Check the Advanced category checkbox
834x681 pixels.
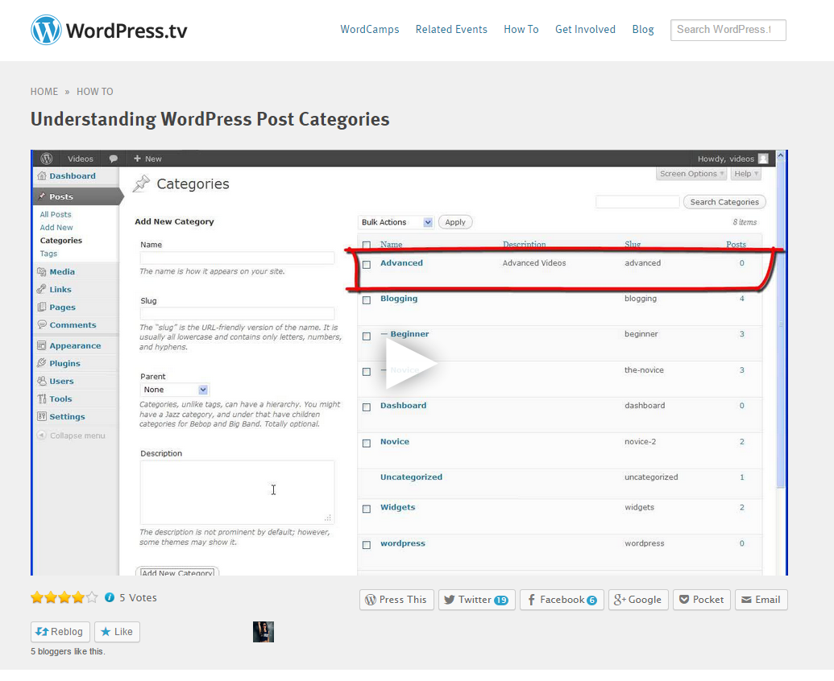pos(367,265)
